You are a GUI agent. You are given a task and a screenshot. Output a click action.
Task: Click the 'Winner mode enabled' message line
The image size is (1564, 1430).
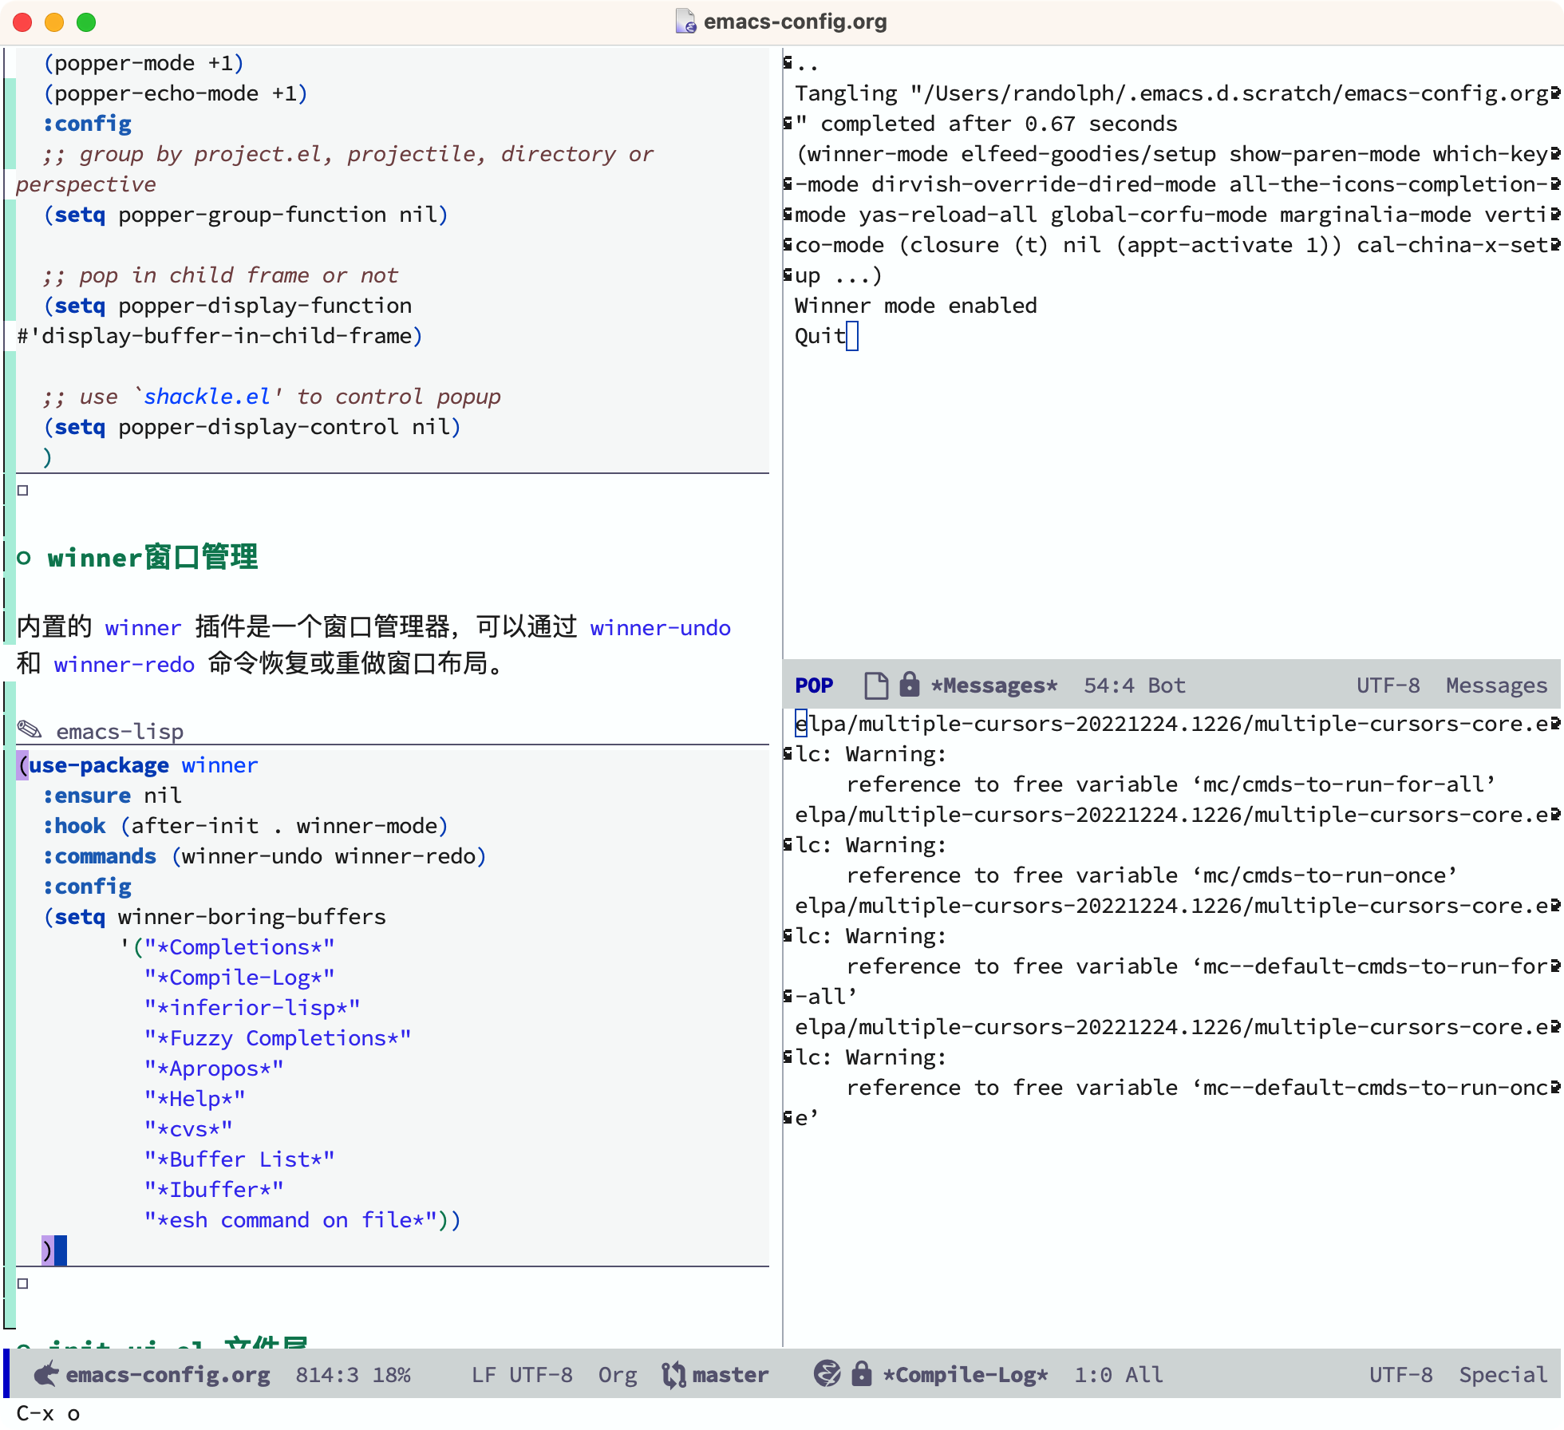(x=915, y=306)
